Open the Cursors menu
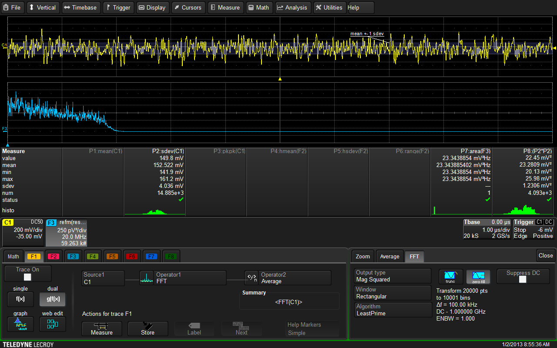Image resolution: width=557 pixels, height=348 pixels. click(188, 7)
